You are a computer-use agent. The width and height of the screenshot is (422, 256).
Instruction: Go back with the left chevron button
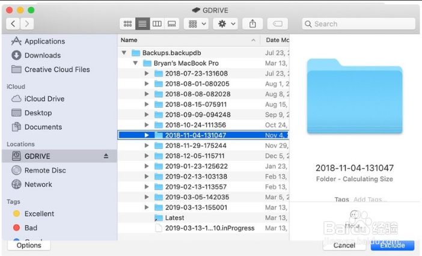click(13, 24)
